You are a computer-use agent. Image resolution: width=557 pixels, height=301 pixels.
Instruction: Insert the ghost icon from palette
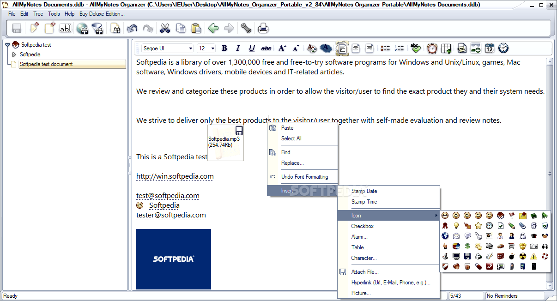tap(523, 236)
